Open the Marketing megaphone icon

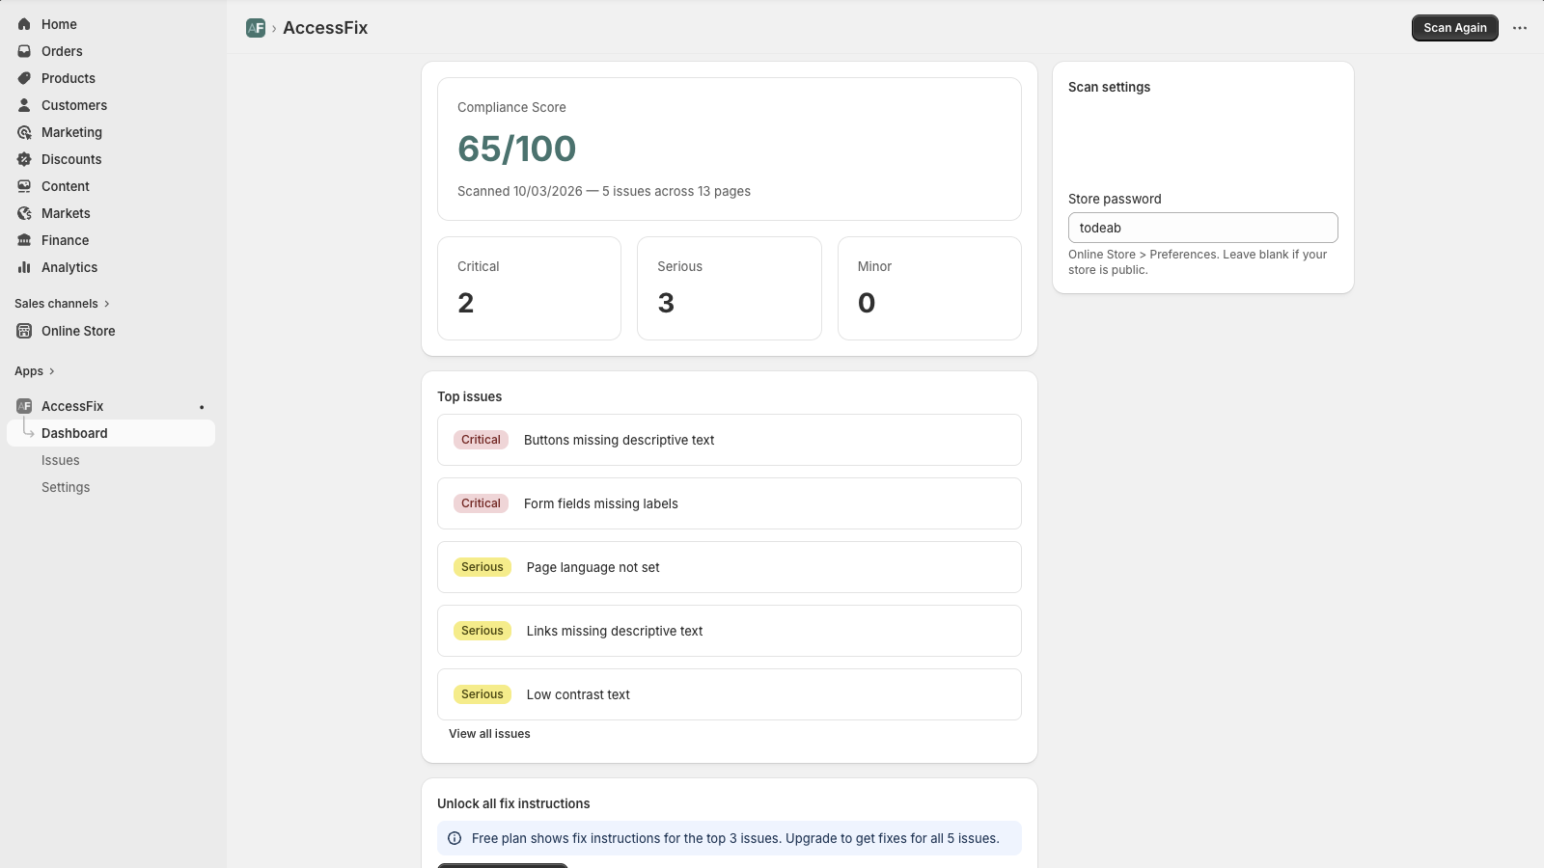point(23,132)
